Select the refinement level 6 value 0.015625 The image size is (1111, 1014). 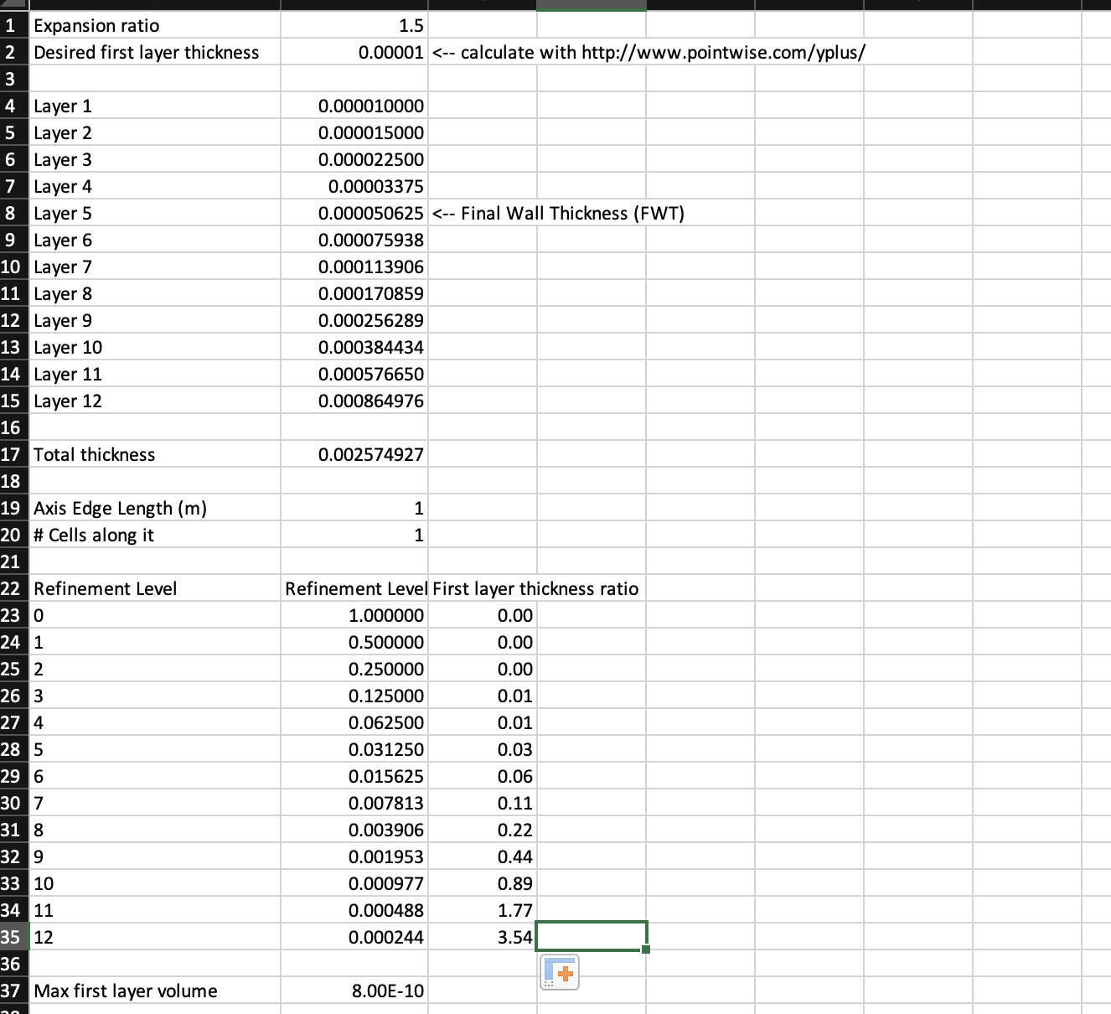(354, 777)
